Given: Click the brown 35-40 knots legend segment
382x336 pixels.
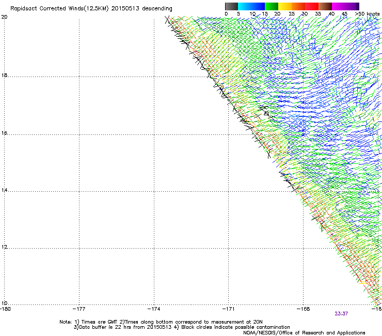Looking at the screenshot, I should click(x=325, y=6).
